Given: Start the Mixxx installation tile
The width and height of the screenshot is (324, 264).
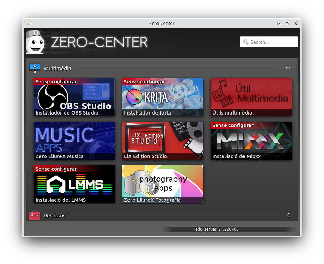Looking at the screenshot, I should coord(251,141).
